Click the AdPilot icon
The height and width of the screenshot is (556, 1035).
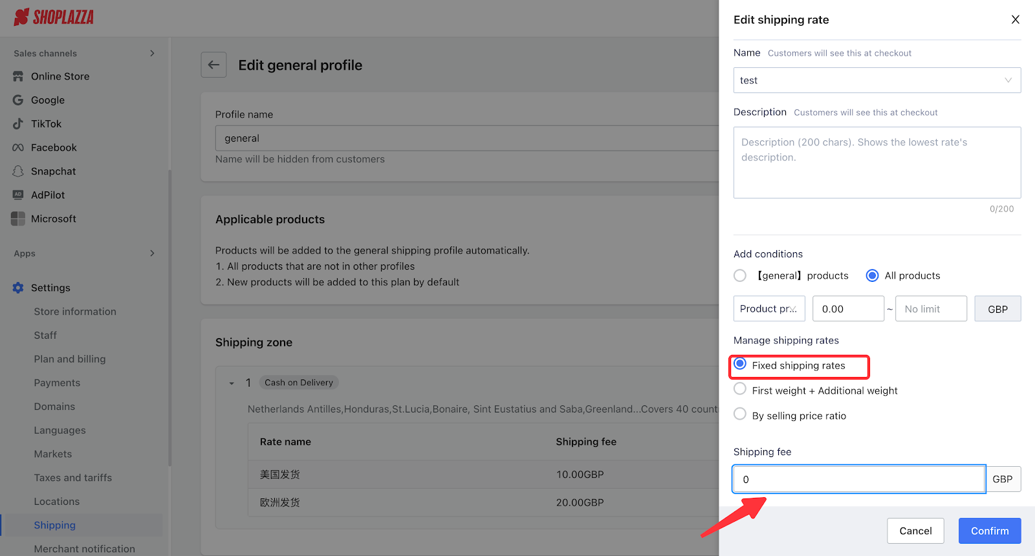tap(18, 195)
